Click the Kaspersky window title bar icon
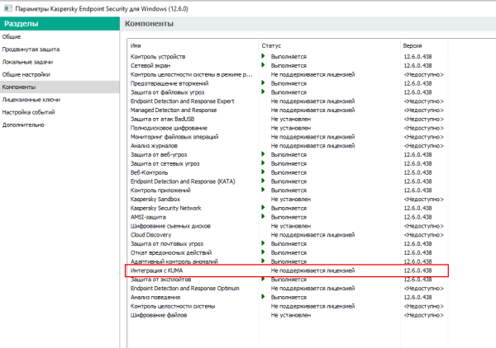Image resolution: width=496 pixels, height=348 pixels. (x=8, y=8)
